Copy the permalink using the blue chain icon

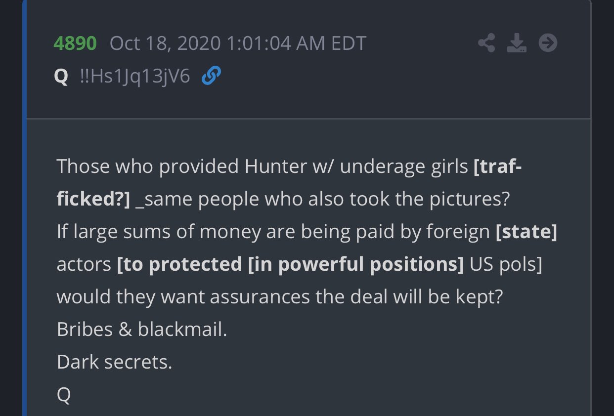[x=211, y=77]
